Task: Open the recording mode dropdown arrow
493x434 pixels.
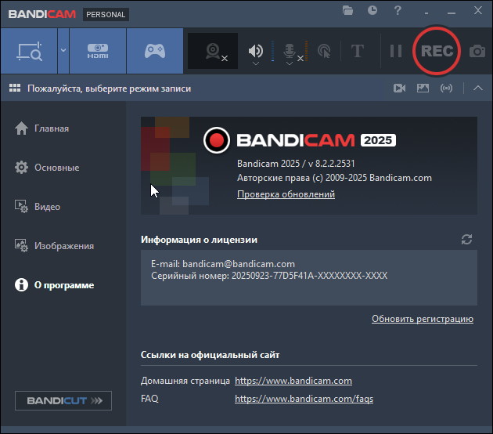Action: (x=63, y=52)
